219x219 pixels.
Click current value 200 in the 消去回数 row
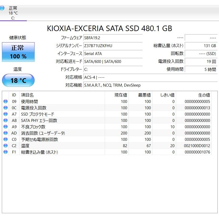pos(124,133)
